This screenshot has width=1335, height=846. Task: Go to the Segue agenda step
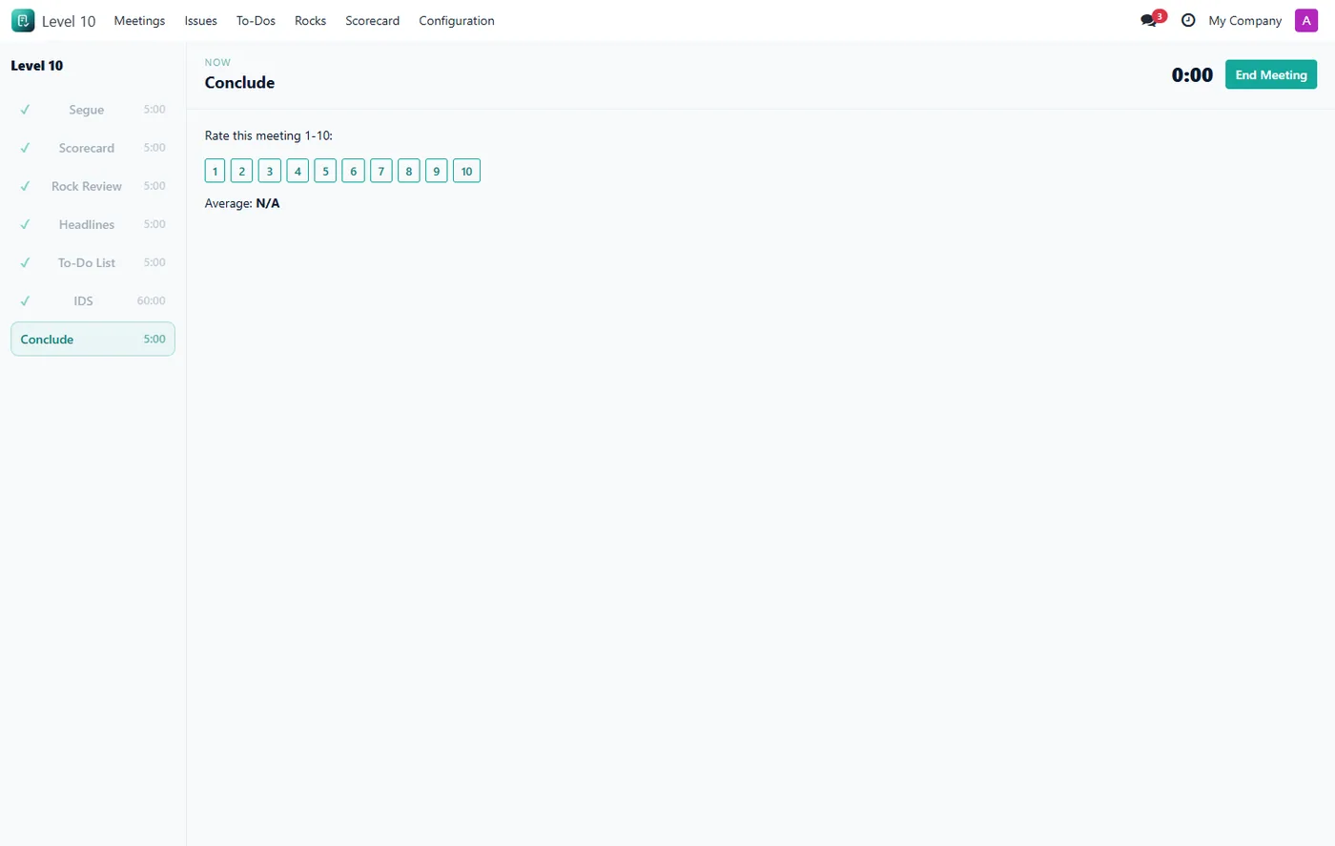click(x=92, y=110)
